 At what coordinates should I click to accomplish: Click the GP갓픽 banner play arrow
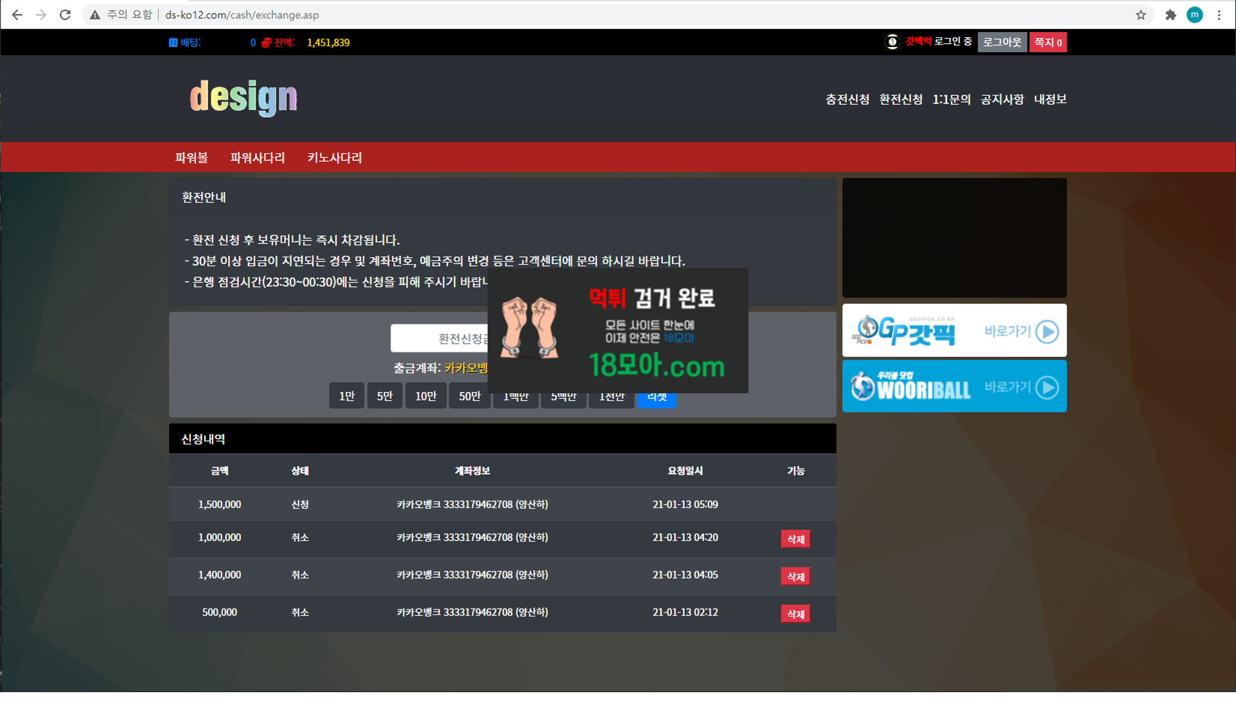tap(1046, 332)
